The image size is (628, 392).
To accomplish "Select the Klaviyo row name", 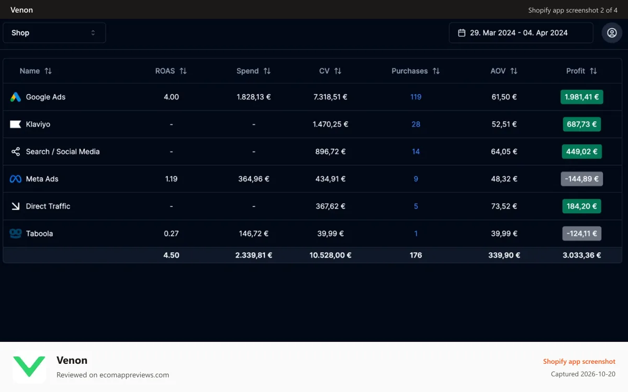I will click(x=38, y=124).
